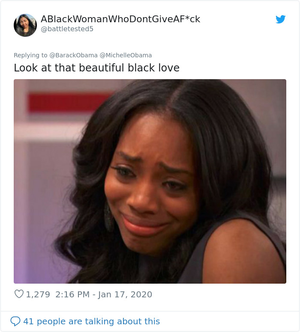Viewport: 300px width, 332px height.
Task: Open ABlackWomanWhoDontGiveAF*ck display name profile
Action: 120,19
